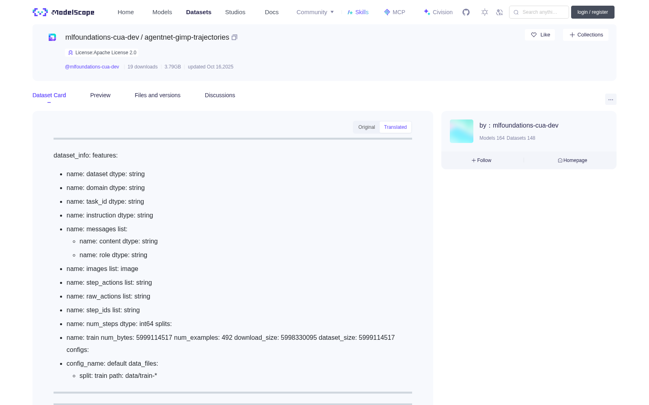Click the License:Apache License 2.0 badge
The width and height of the screenshot is (649, 405).
coord(102,53)
